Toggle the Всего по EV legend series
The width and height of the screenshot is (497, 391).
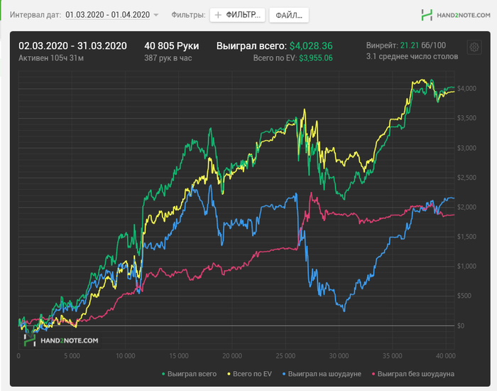[x=249, y=374]
